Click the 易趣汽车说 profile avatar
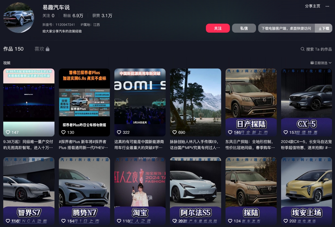This screenshot has width=335, height=227. (19, 18)
